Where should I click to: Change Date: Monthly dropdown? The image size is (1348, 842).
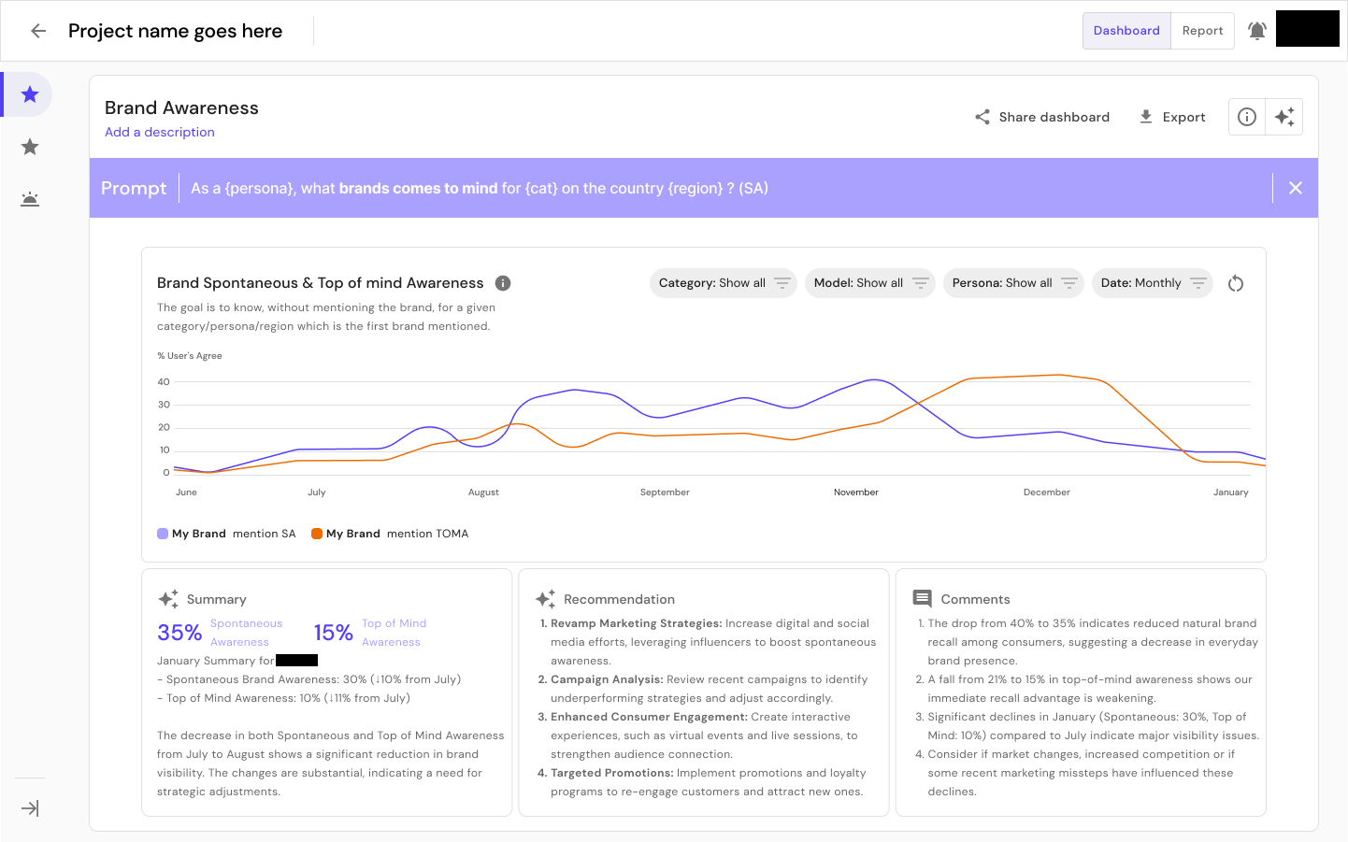coord(1153,282)
